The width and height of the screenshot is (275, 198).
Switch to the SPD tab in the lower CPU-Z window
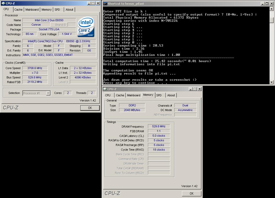tap(159, 95)
